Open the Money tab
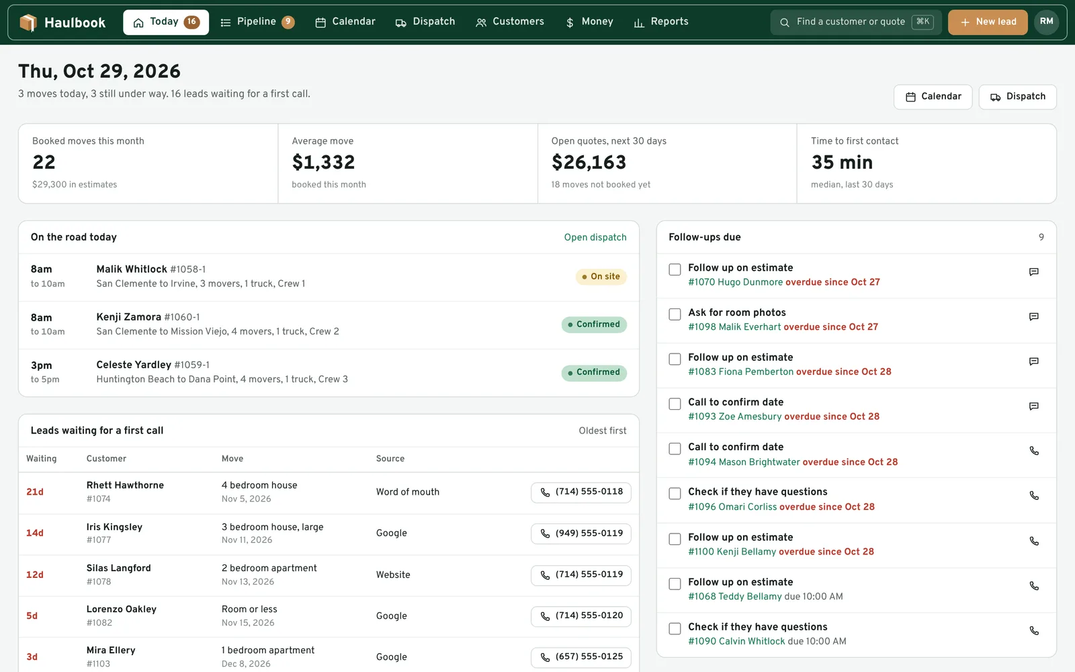This screenshot has height=672, width=1075. coord(590,22)
